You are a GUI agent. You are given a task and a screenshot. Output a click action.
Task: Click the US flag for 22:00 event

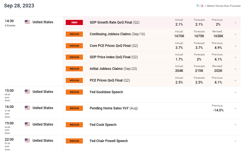click(27, 140)
